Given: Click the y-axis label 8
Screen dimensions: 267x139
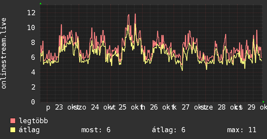Looking at the screenshot, I should click(33, 42).
